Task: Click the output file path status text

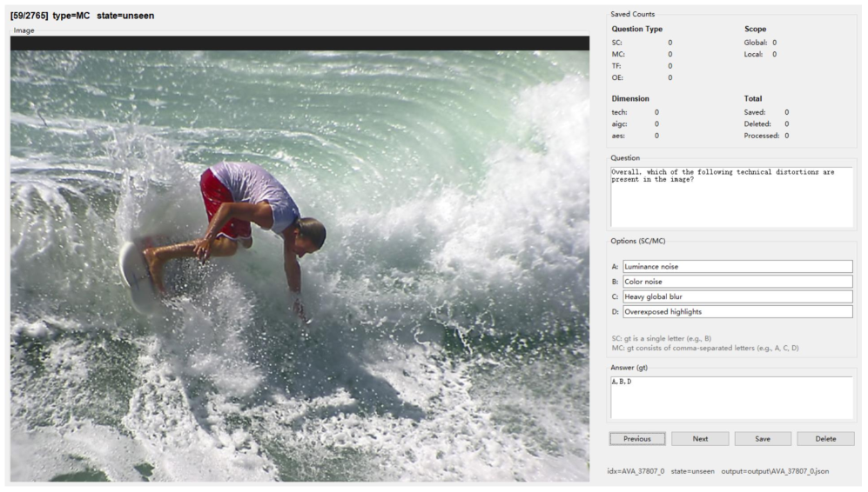Action: tap(775, 471)
